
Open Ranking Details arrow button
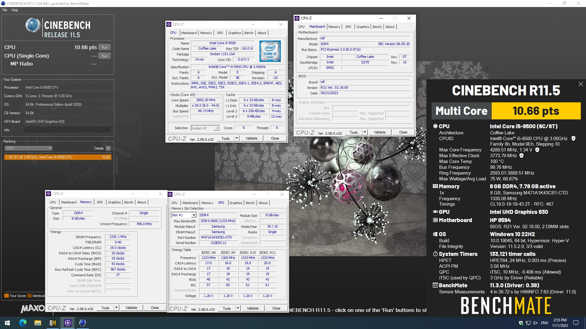point(108,148)
